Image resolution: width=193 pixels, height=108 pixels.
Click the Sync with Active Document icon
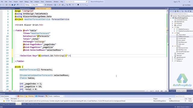click(x=186, y=11)
